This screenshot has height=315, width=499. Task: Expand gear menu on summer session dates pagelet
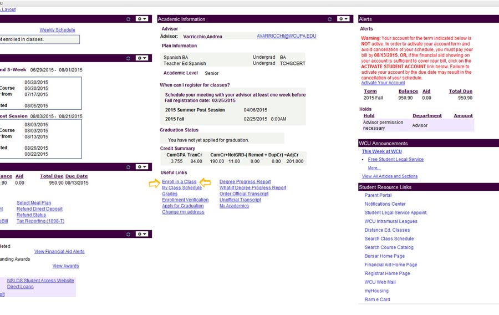[142, 58]
